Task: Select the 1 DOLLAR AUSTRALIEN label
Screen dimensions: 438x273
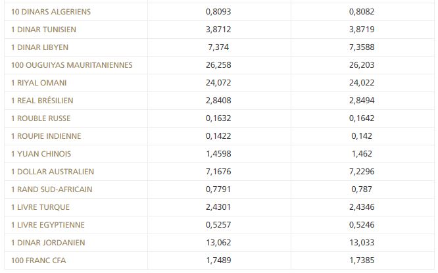Action: point(53,172)
